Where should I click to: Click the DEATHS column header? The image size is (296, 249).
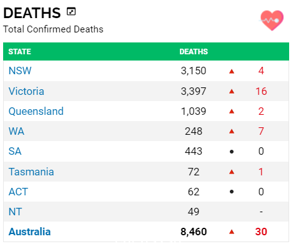click(194, 52)
